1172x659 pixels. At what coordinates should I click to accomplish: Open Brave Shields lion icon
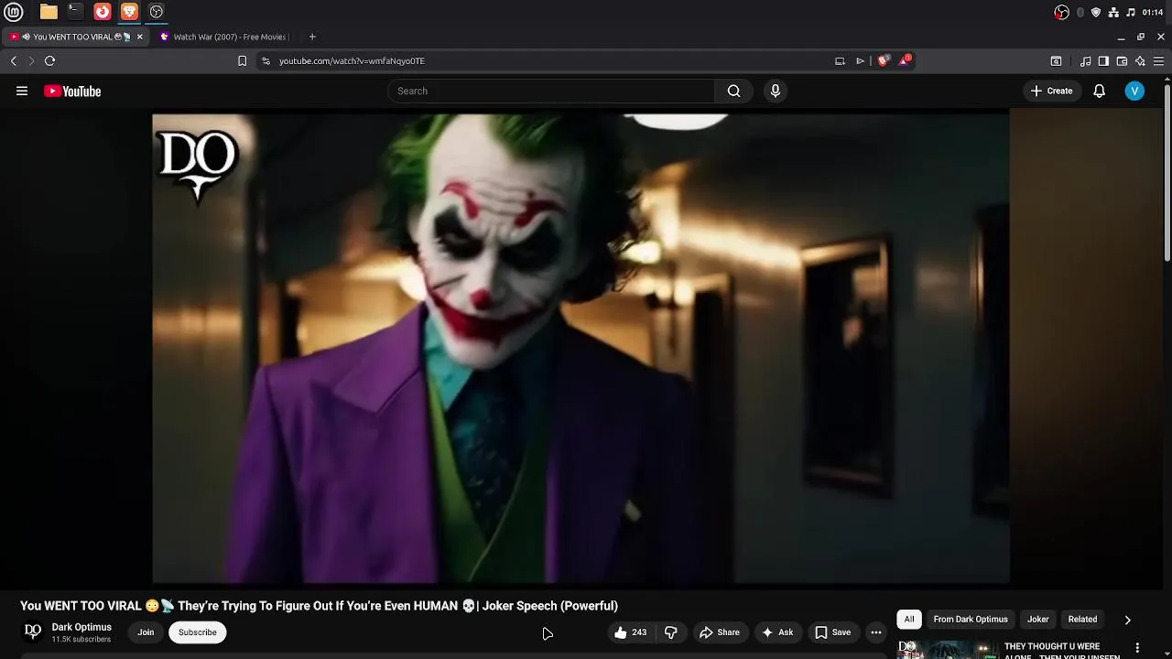click(x=884, y=60)
